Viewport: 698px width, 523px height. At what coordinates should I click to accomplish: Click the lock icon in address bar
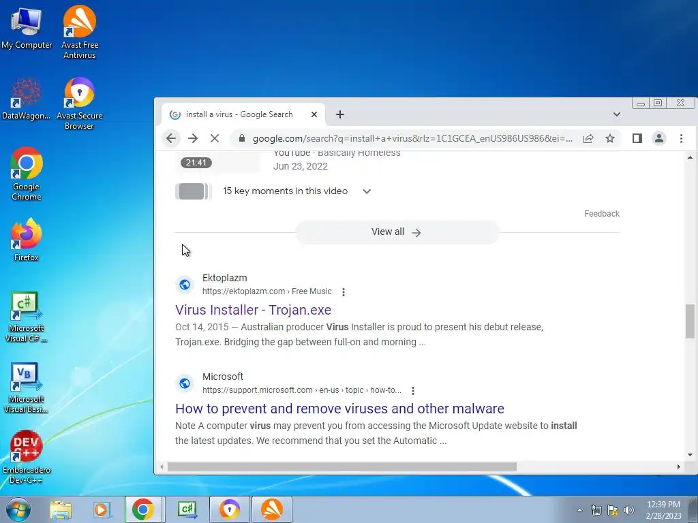pos(241,138)
